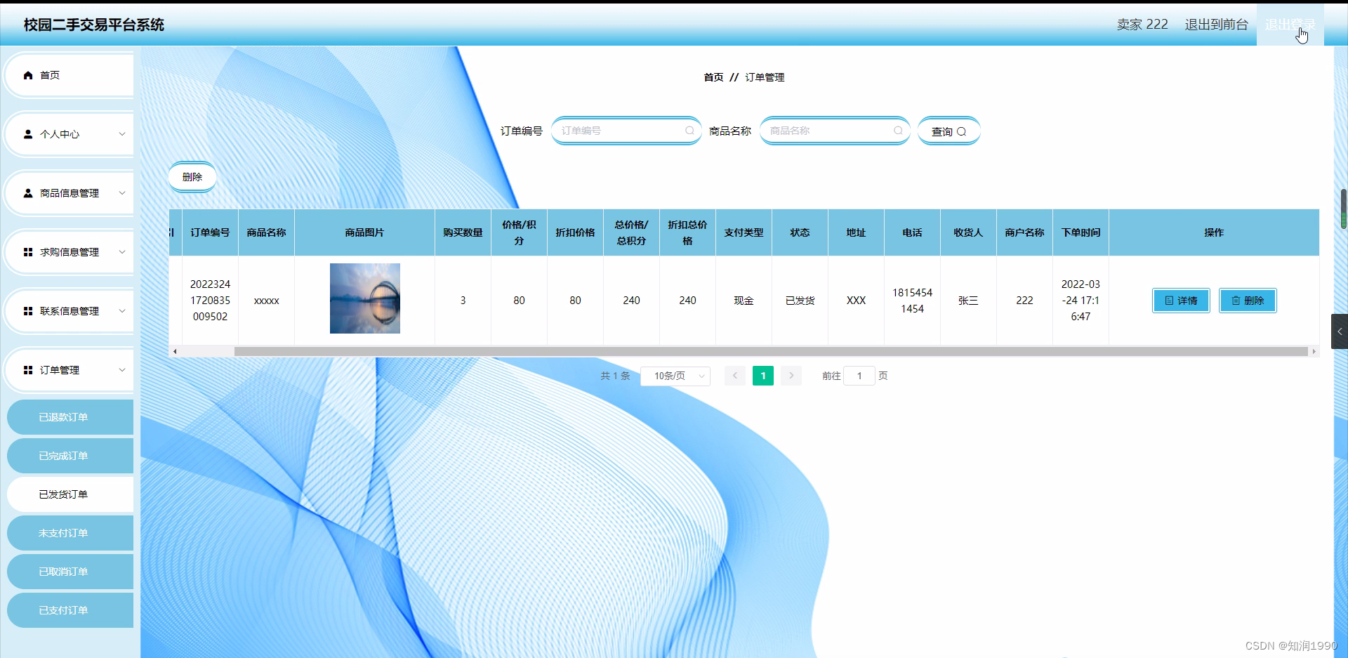Click the magnifier icon in 订单编号 field

[689, 131]
